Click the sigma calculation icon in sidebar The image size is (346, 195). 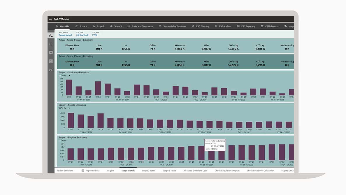click(51, 53)
